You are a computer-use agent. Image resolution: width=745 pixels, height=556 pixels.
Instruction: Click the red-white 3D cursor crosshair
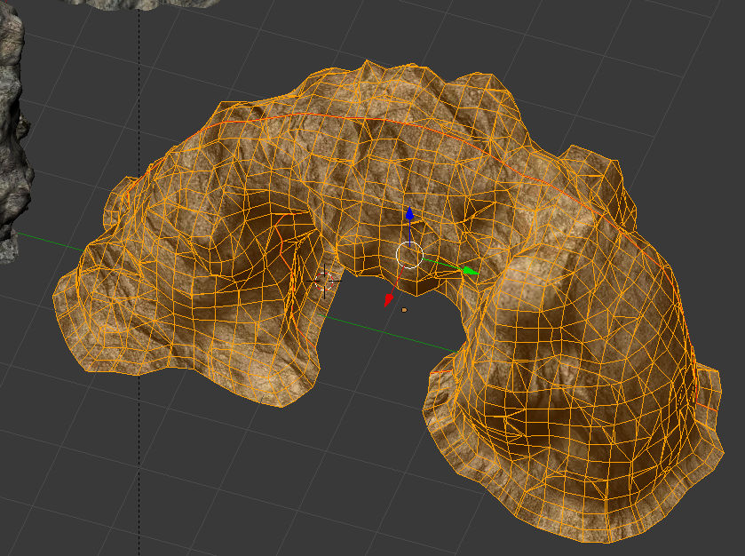click(324, 281)
